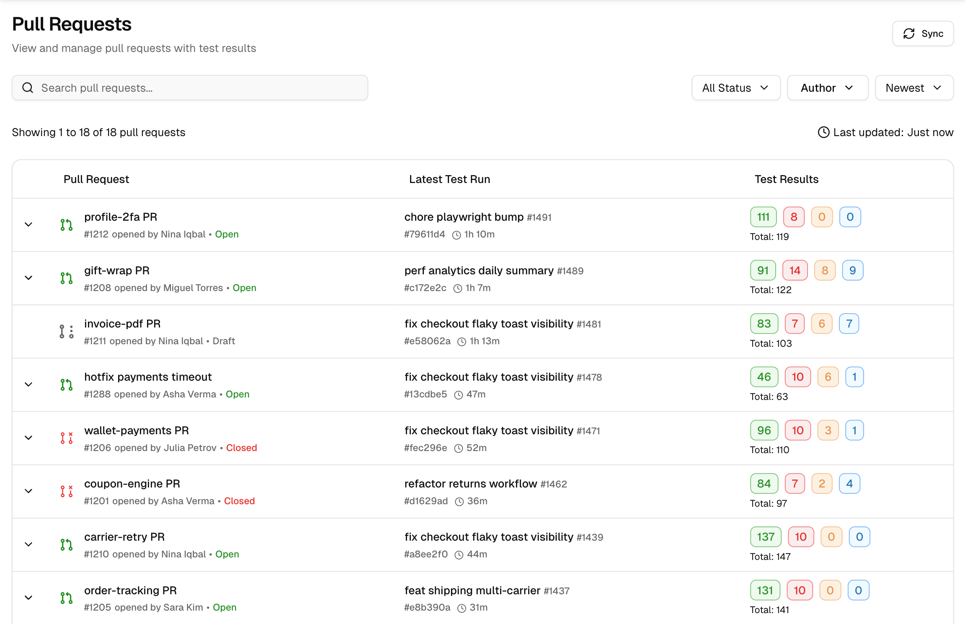
Task: Expand the wallet-payments PR row
Action: [x=28, y=438]
